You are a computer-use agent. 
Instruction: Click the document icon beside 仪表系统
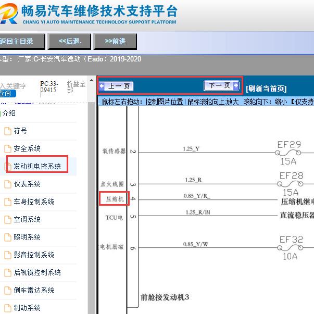pyautogui.click(x=8, y=184)
